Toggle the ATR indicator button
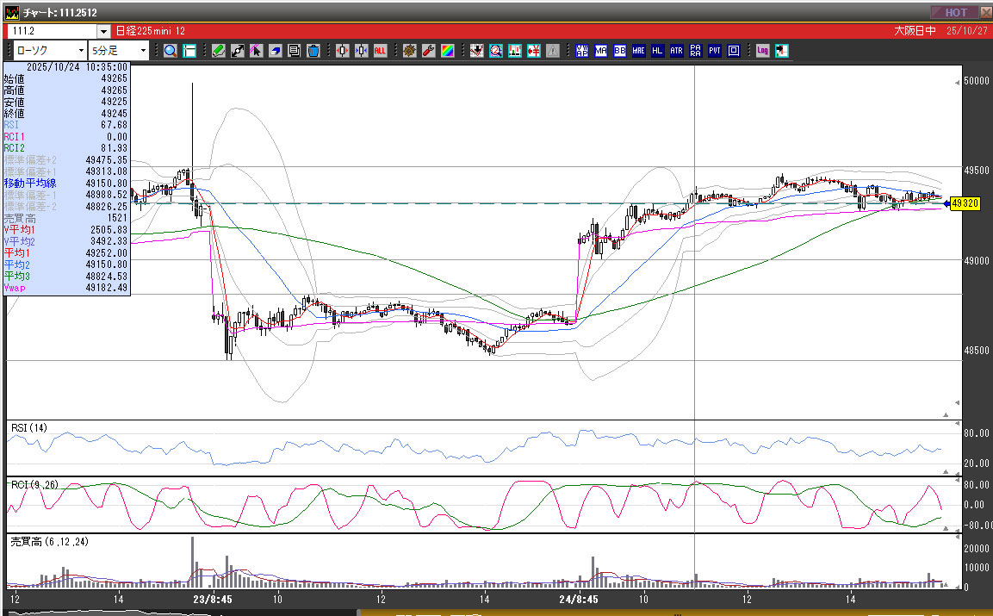The image size is (993, 616). (x=677, y=51)
